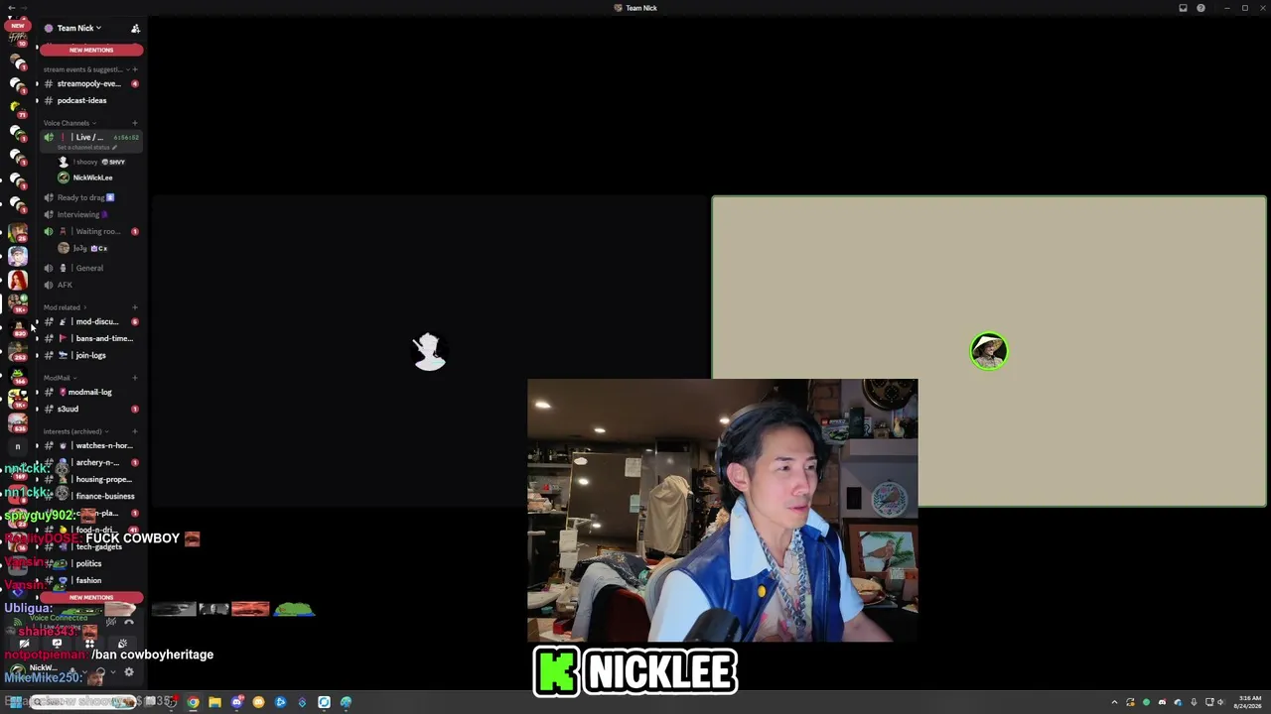Open the archery-n channel

point(91,462)
